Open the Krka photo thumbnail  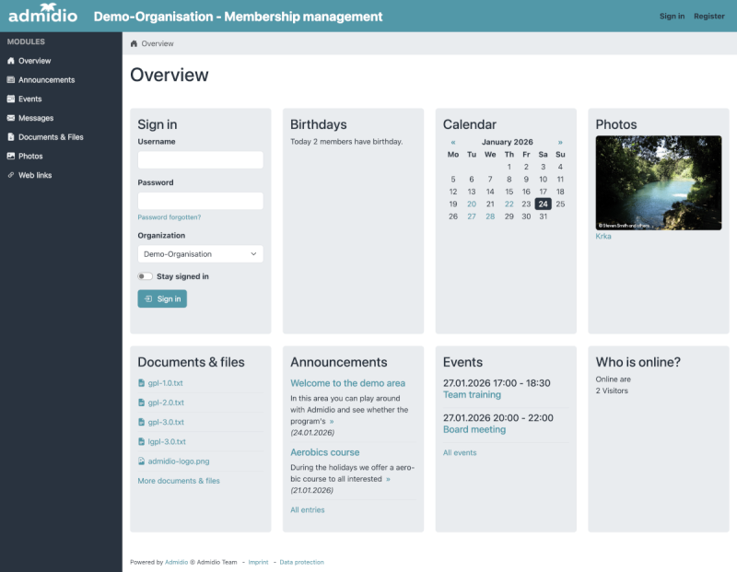pyautogui.click(x=658, y=183)
